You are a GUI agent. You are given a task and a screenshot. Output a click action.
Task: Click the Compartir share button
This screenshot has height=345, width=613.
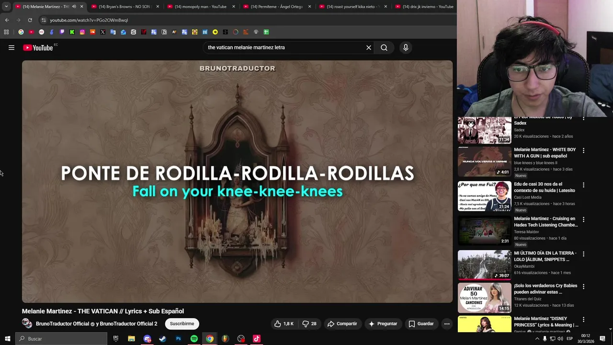point(342,324)
